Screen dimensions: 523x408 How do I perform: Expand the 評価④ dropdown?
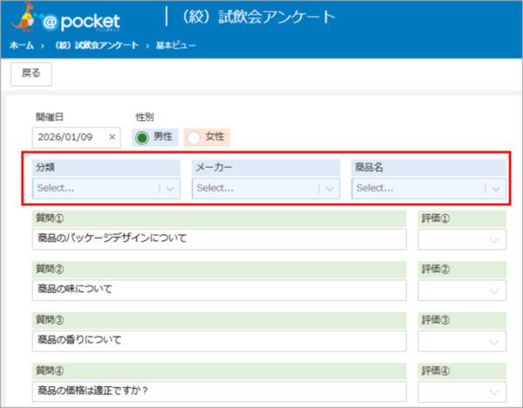point(462,390)
